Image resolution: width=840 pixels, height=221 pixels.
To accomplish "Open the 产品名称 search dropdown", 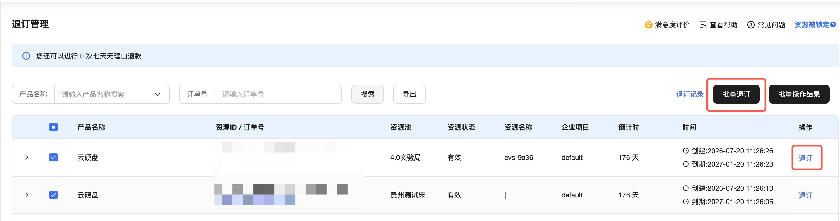I will (112, 94).
